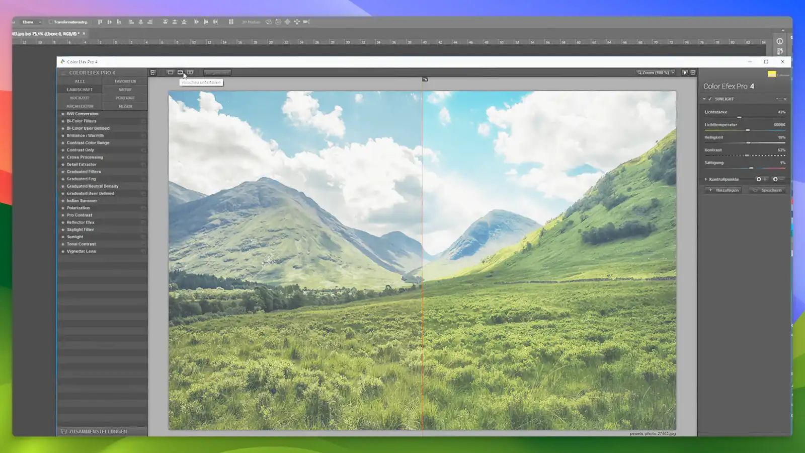Expand the Kontrollpunkte section
805x453 pixels.
click(x=706, y=179)
